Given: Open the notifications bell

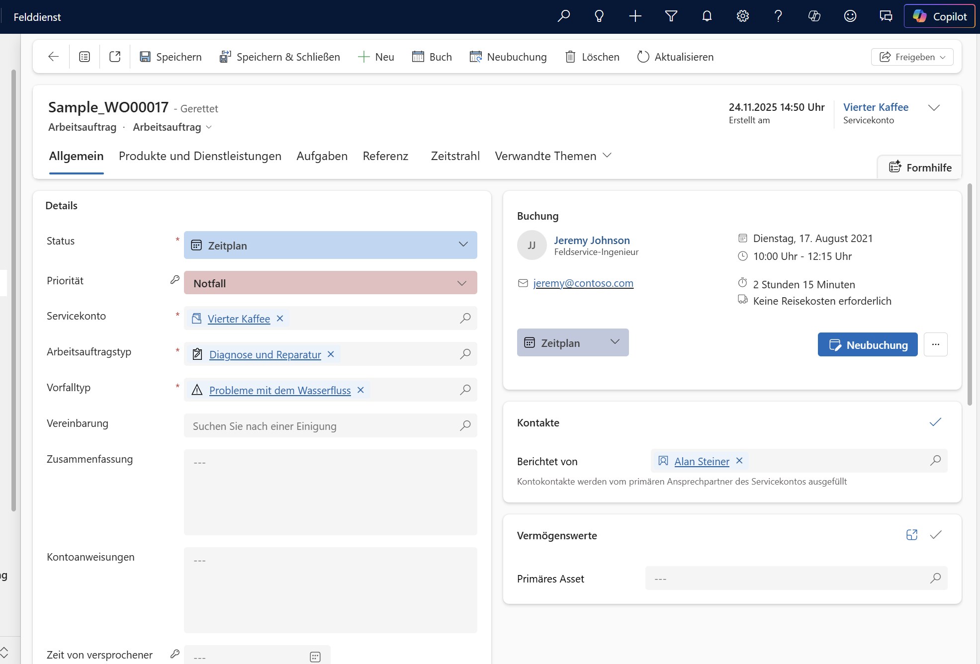Looking at the screenshot, I should (707, 16).
